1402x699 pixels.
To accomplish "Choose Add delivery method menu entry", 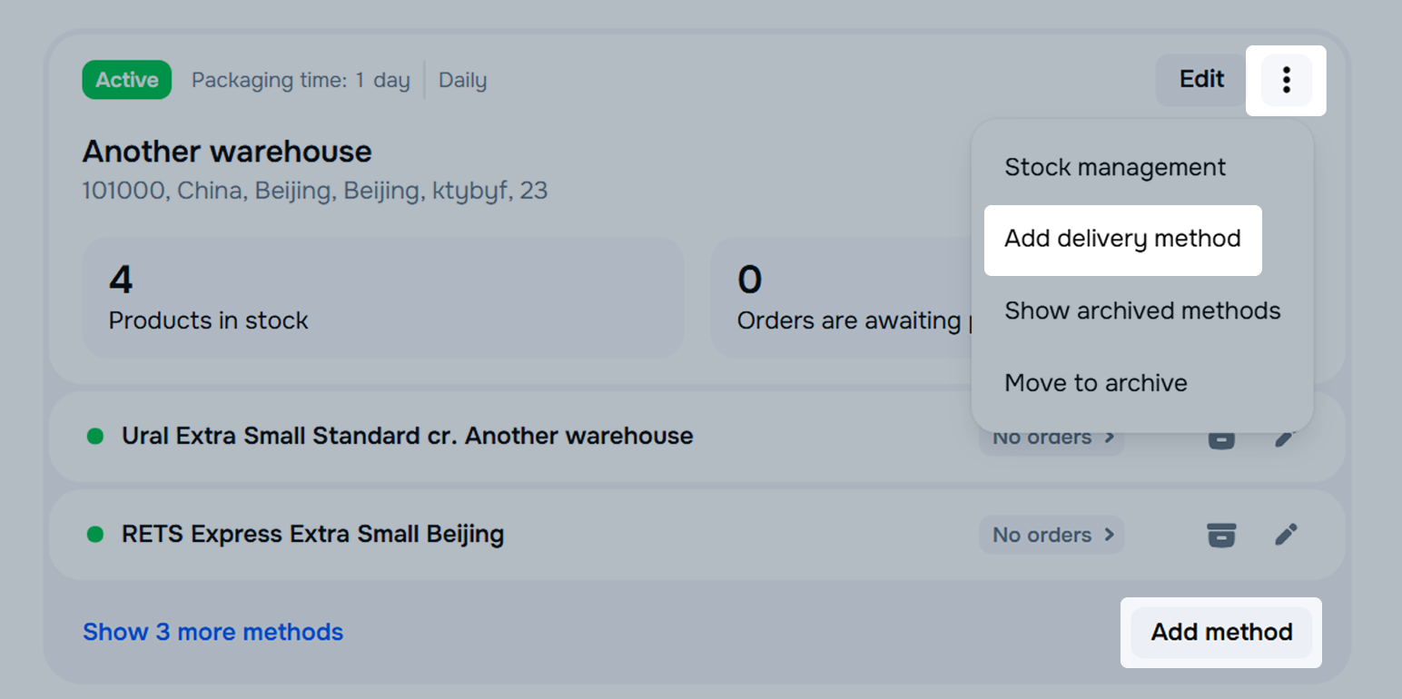I will pos(1122,239).
